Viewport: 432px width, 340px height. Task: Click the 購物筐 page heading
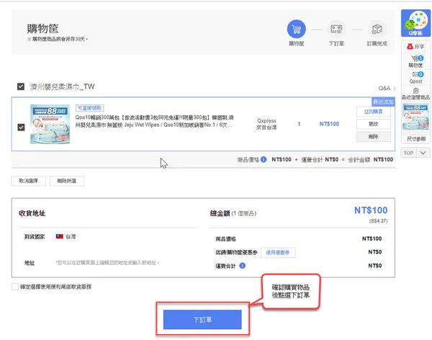point(42,29)
